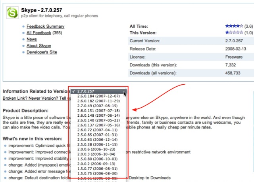
Task: Click the Freeware license value
Action: 234,57
